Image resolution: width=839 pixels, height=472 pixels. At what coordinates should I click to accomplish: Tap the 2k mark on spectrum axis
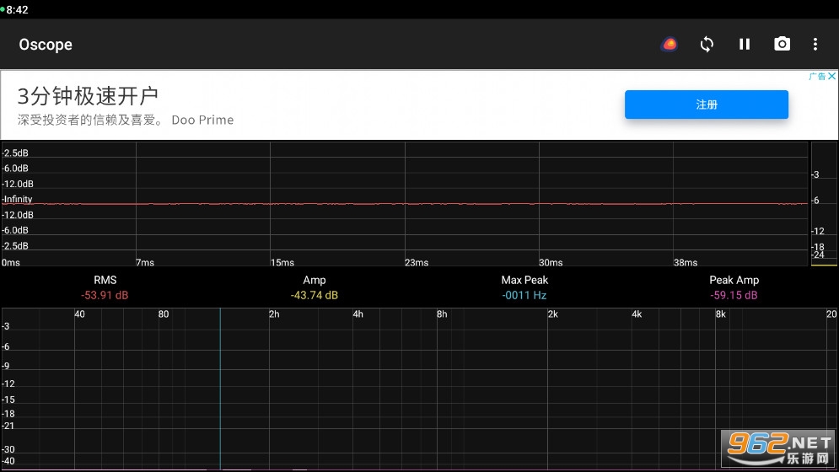[x=552, y=314]
